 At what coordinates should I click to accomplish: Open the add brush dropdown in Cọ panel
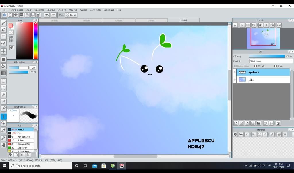click(x=22, y=155)
